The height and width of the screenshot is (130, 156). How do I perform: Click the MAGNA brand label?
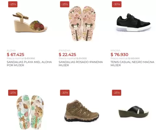(115, 50)
